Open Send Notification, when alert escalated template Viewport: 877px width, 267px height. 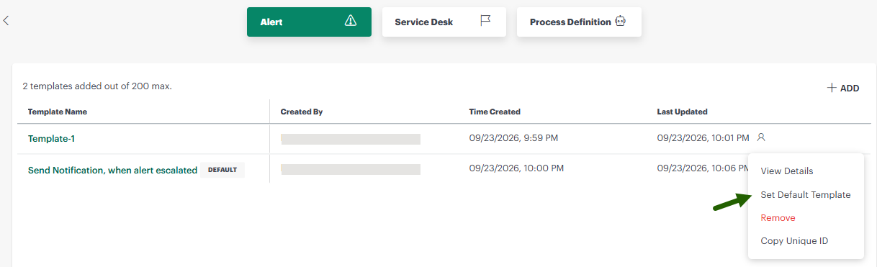point(112,171)
